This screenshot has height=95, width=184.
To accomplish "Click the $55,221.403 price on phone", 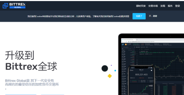I will tap(141, 75).
